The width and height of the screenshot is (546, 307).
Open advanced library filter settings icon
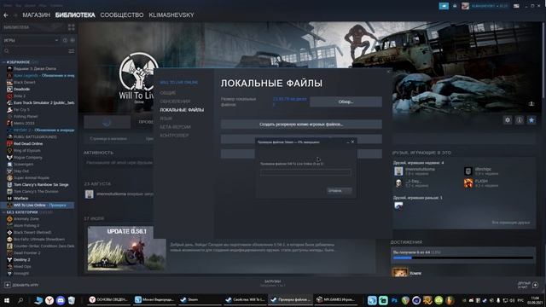click(72, 51)
